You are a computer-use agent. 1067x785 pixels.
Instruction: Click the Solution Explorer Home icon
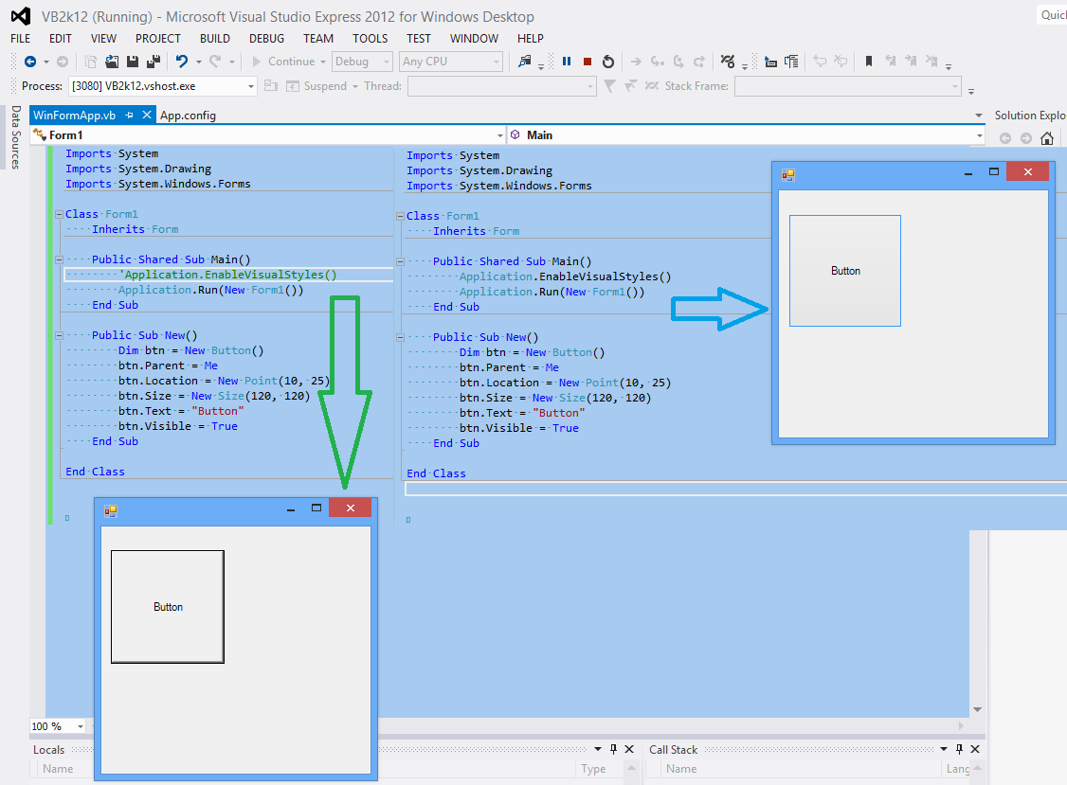click(x=1047, y=138)
